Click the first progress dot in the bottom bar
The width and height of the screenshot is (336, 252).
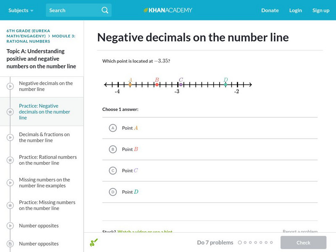click(240, 242)
